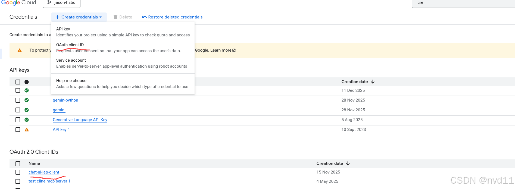This screenshot has width=515, height=189.
Task: Open the chat-ui-iap-client OAuth client
Action: coord(44,172)
